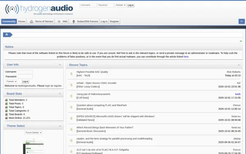This screenshot has height=154, width=246.
Task: Click the home breadcrumb icon
Action: click(x=7, y=34)
